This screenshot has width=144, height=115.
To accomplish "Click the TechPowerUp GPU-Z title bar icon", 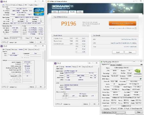I will coord(102,62).
